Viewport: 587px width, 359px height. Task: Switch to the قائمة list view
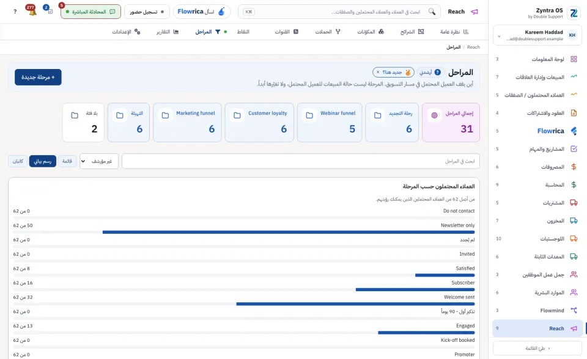pos(67,161)
